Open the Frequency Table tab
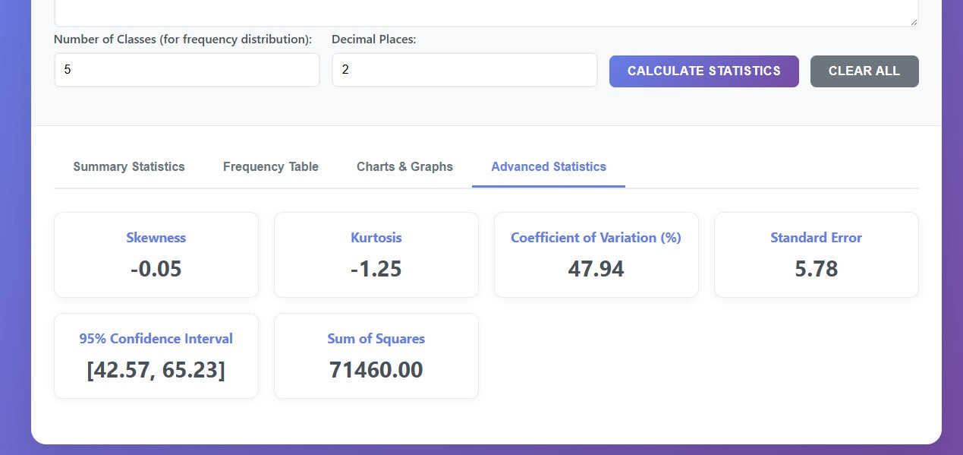The width and height of the screenshot is (963, 455). coord(270,166)
